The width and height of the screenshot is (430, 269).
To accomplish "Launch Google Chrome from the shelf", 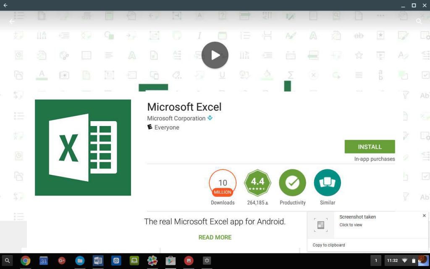I will tap(25, 261).
